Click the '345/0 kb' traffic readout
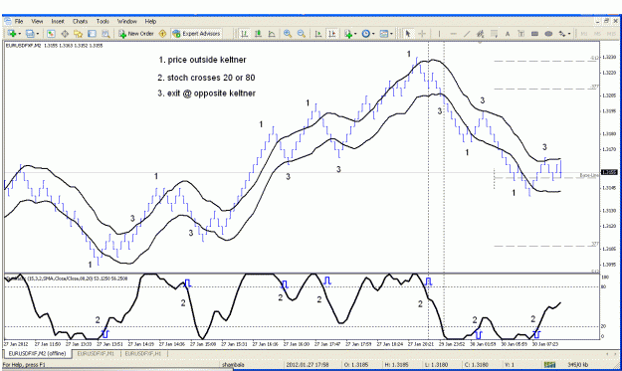Screen dimensions: 622x371 577,365
